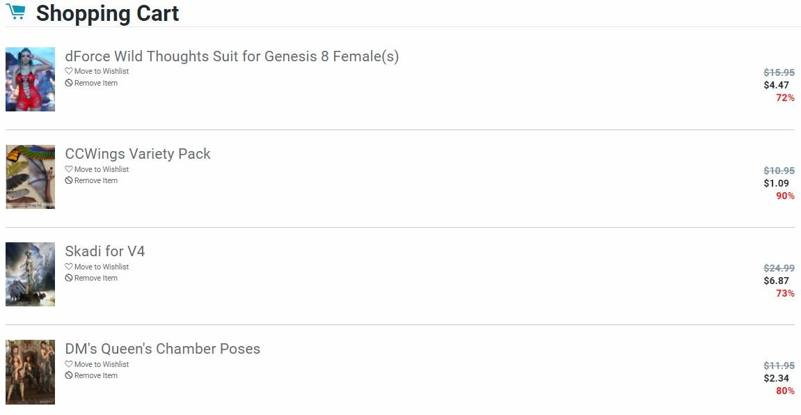801x415 pixels.
Task: Click dForce Wild Thoughts Suit thumbnail image
Action: tap(30, 79)
